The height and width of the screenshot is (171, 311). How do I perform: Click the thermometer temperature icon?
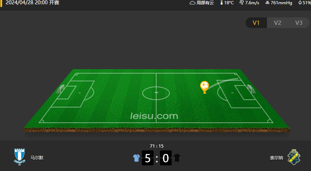tap(221, 2)
